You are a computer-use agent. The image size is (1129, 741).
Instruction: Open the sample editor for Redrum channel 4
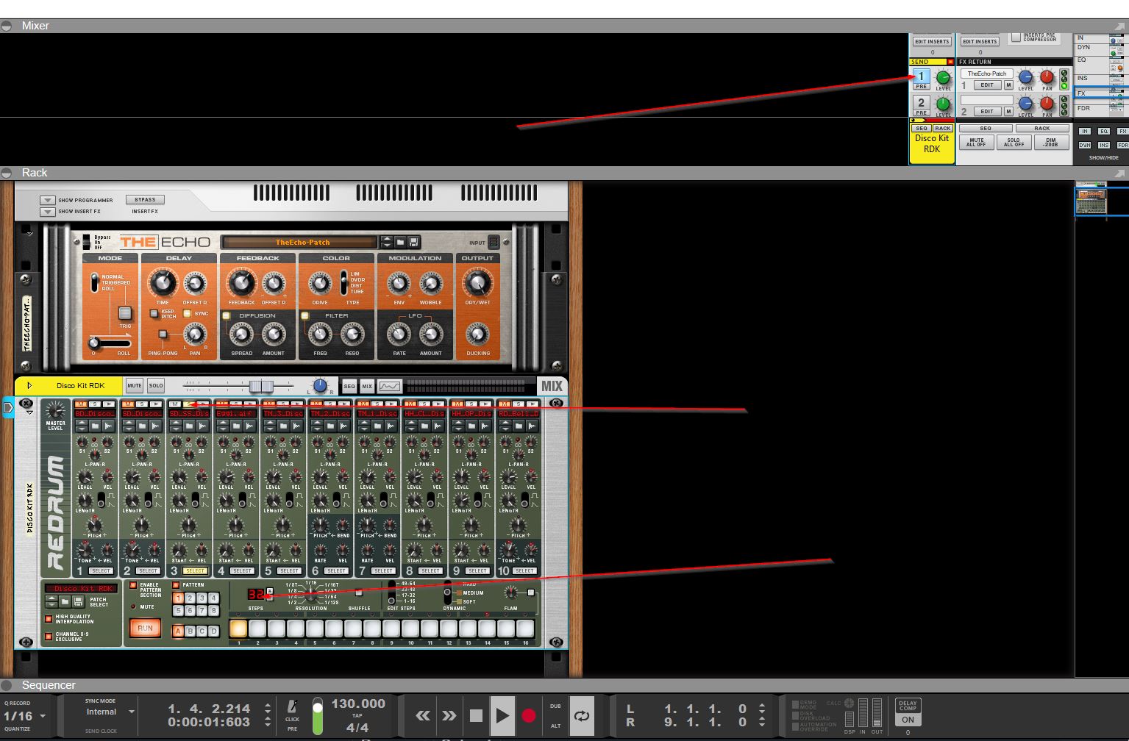click(250, 426)
